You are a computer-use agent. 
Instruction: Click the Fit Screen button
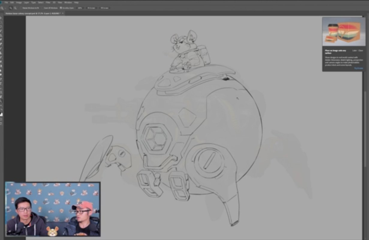91,8
